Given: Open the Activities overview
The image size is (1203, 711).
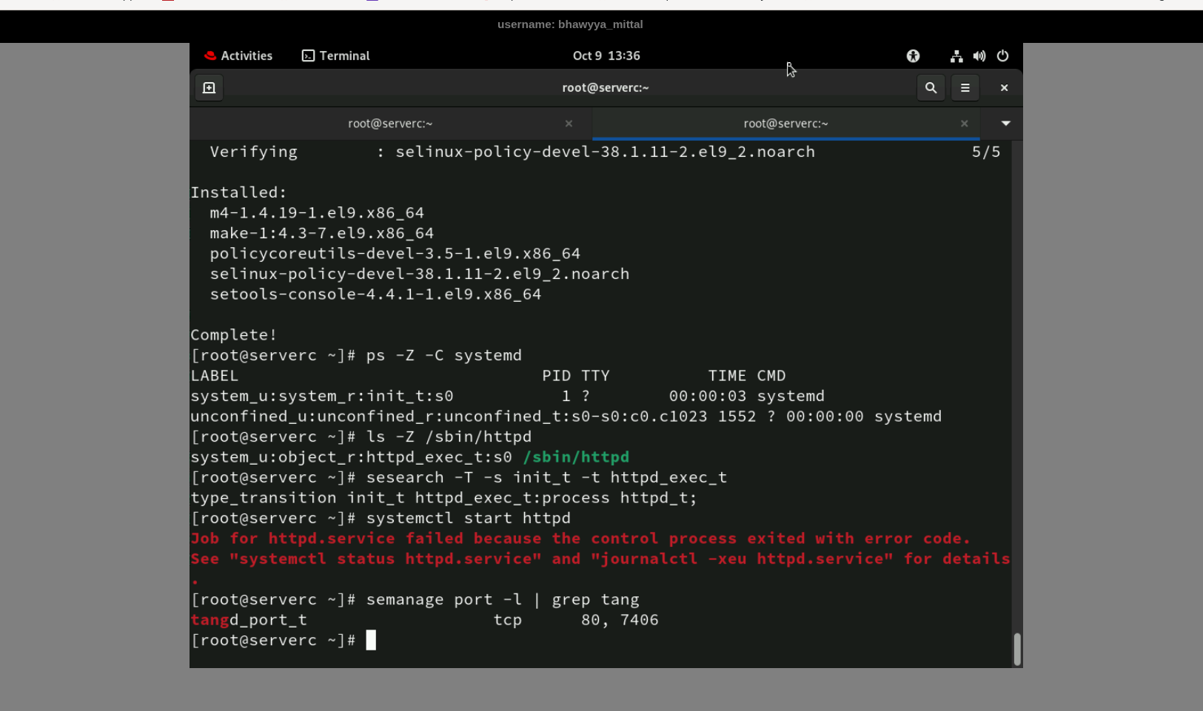Looking at the screenshot, I should 238,55.
